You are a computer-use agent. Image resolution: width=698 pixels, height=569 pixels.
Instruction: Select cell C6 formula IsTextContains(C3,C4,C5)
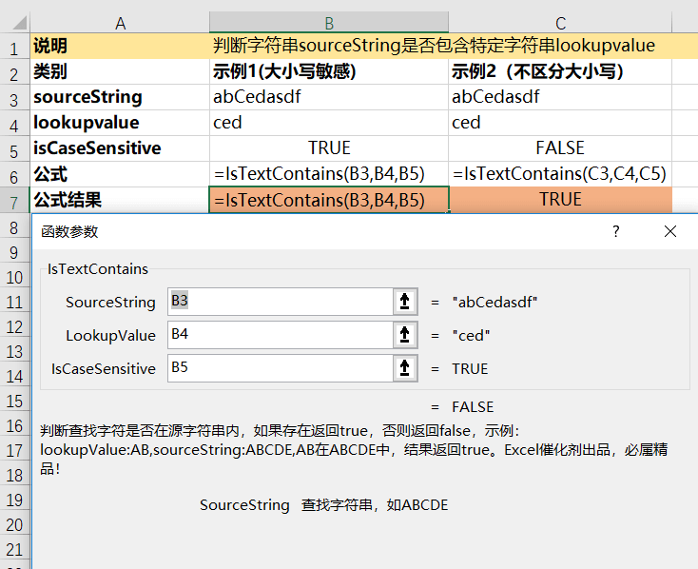coord(560,174)
